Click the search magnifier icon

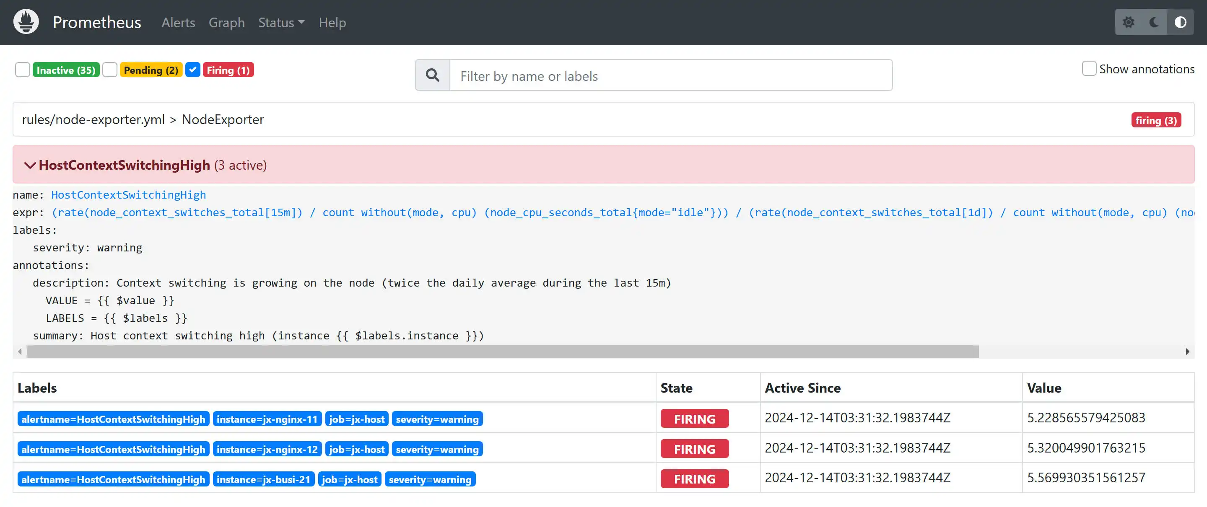433,75
